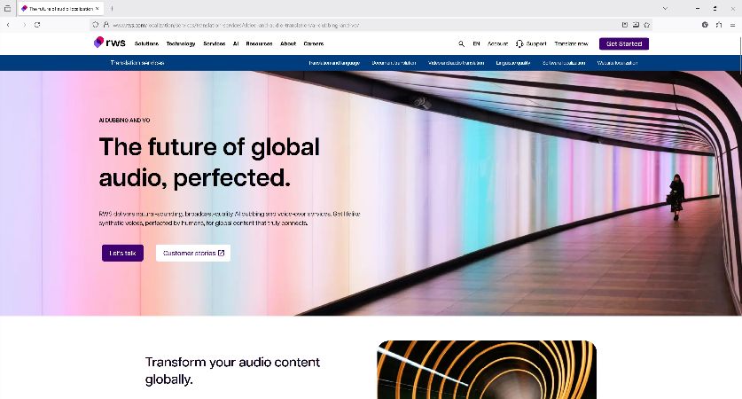The width and height of the screenshot is (742, 399).
Task: Open the AI navigation menu
Action: pyautogui.click(x=236, y=43)
